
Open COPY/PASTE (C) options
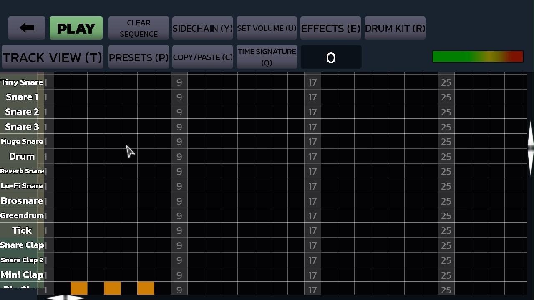coord(203,57)
